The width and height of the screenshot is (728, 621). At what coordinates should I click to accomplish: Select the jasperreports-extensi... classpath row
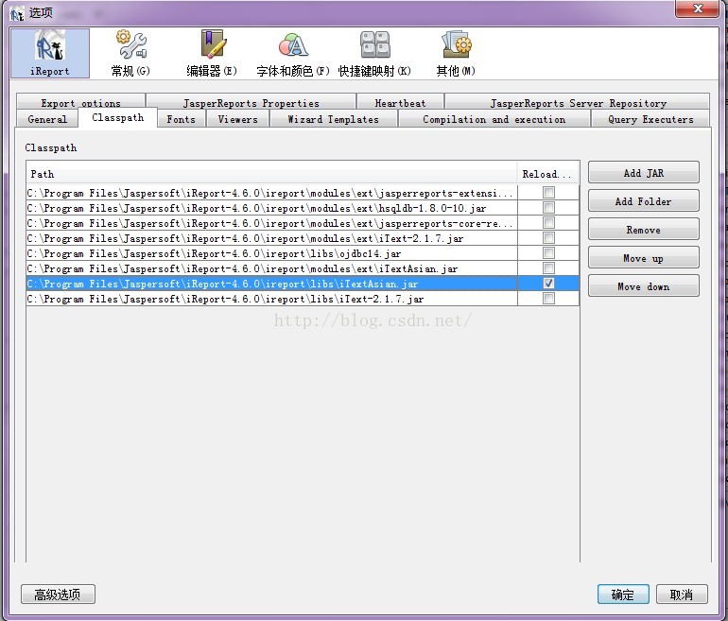pos(271,193)
